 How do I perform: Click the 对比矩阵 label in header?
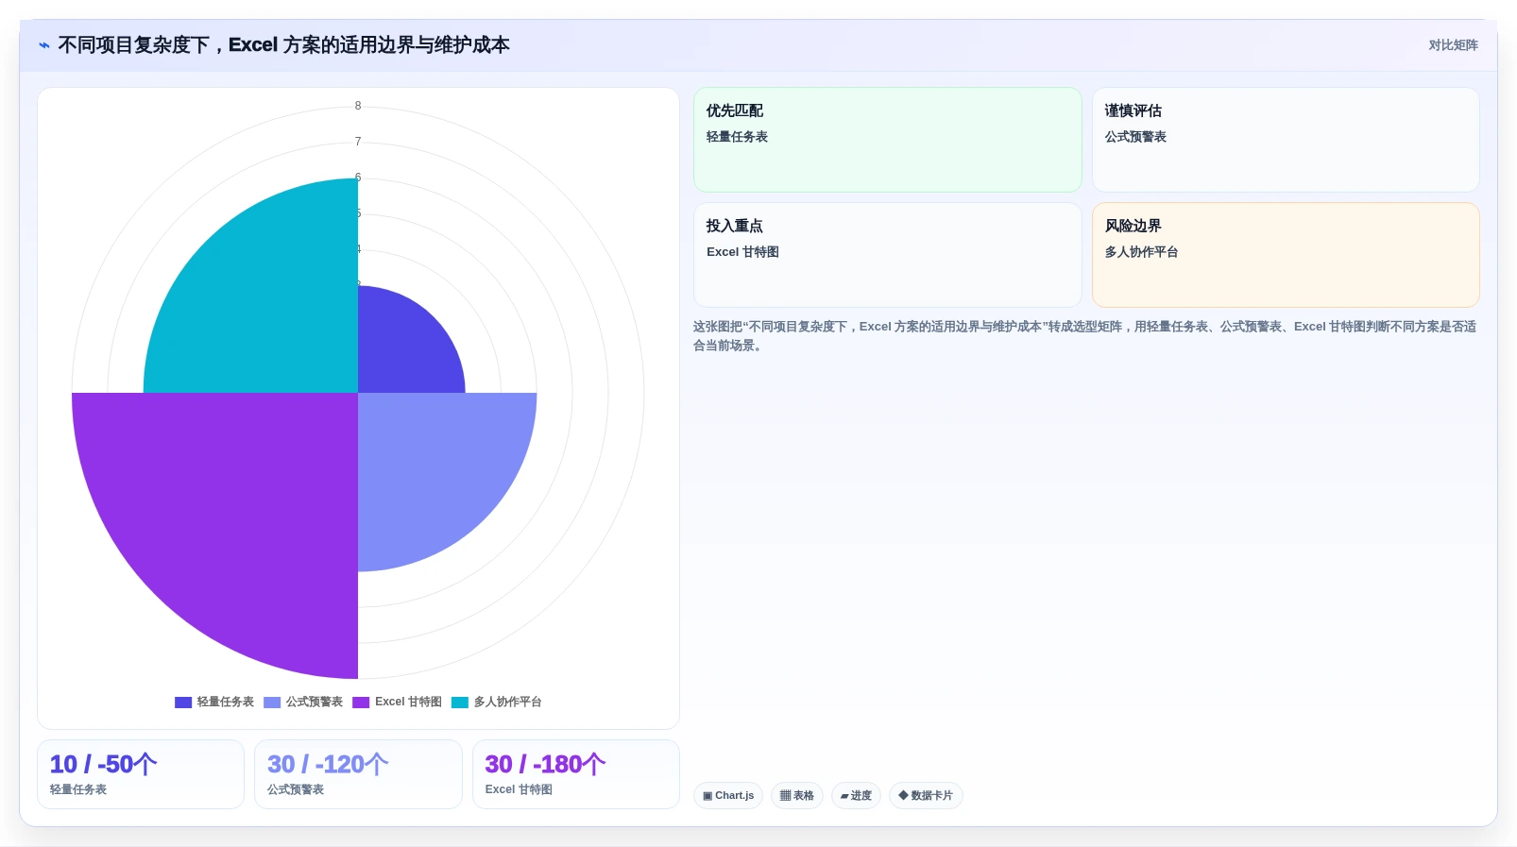pyautogui.click(x=1453, y=45)
